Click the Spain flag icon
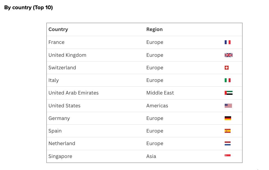Viewport: 269px width, 170px height. (227, 131)
